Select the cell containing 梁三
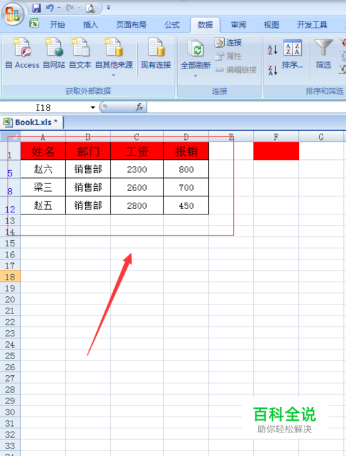Screen dimensions: 346x456 43,187
